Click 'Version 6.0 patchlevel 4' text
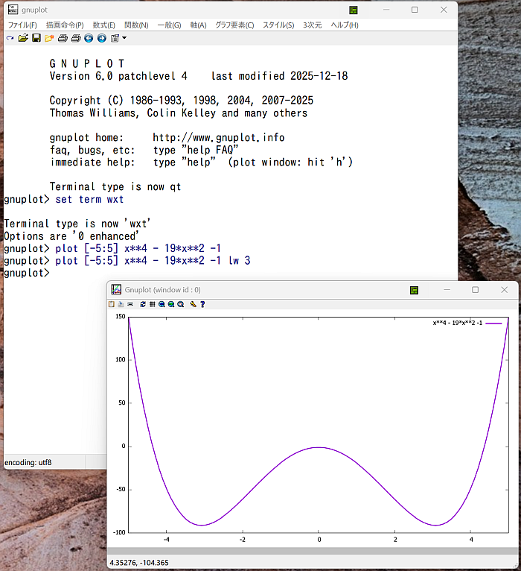This screenshot has height=571, width=521. [x=118, y=76]
